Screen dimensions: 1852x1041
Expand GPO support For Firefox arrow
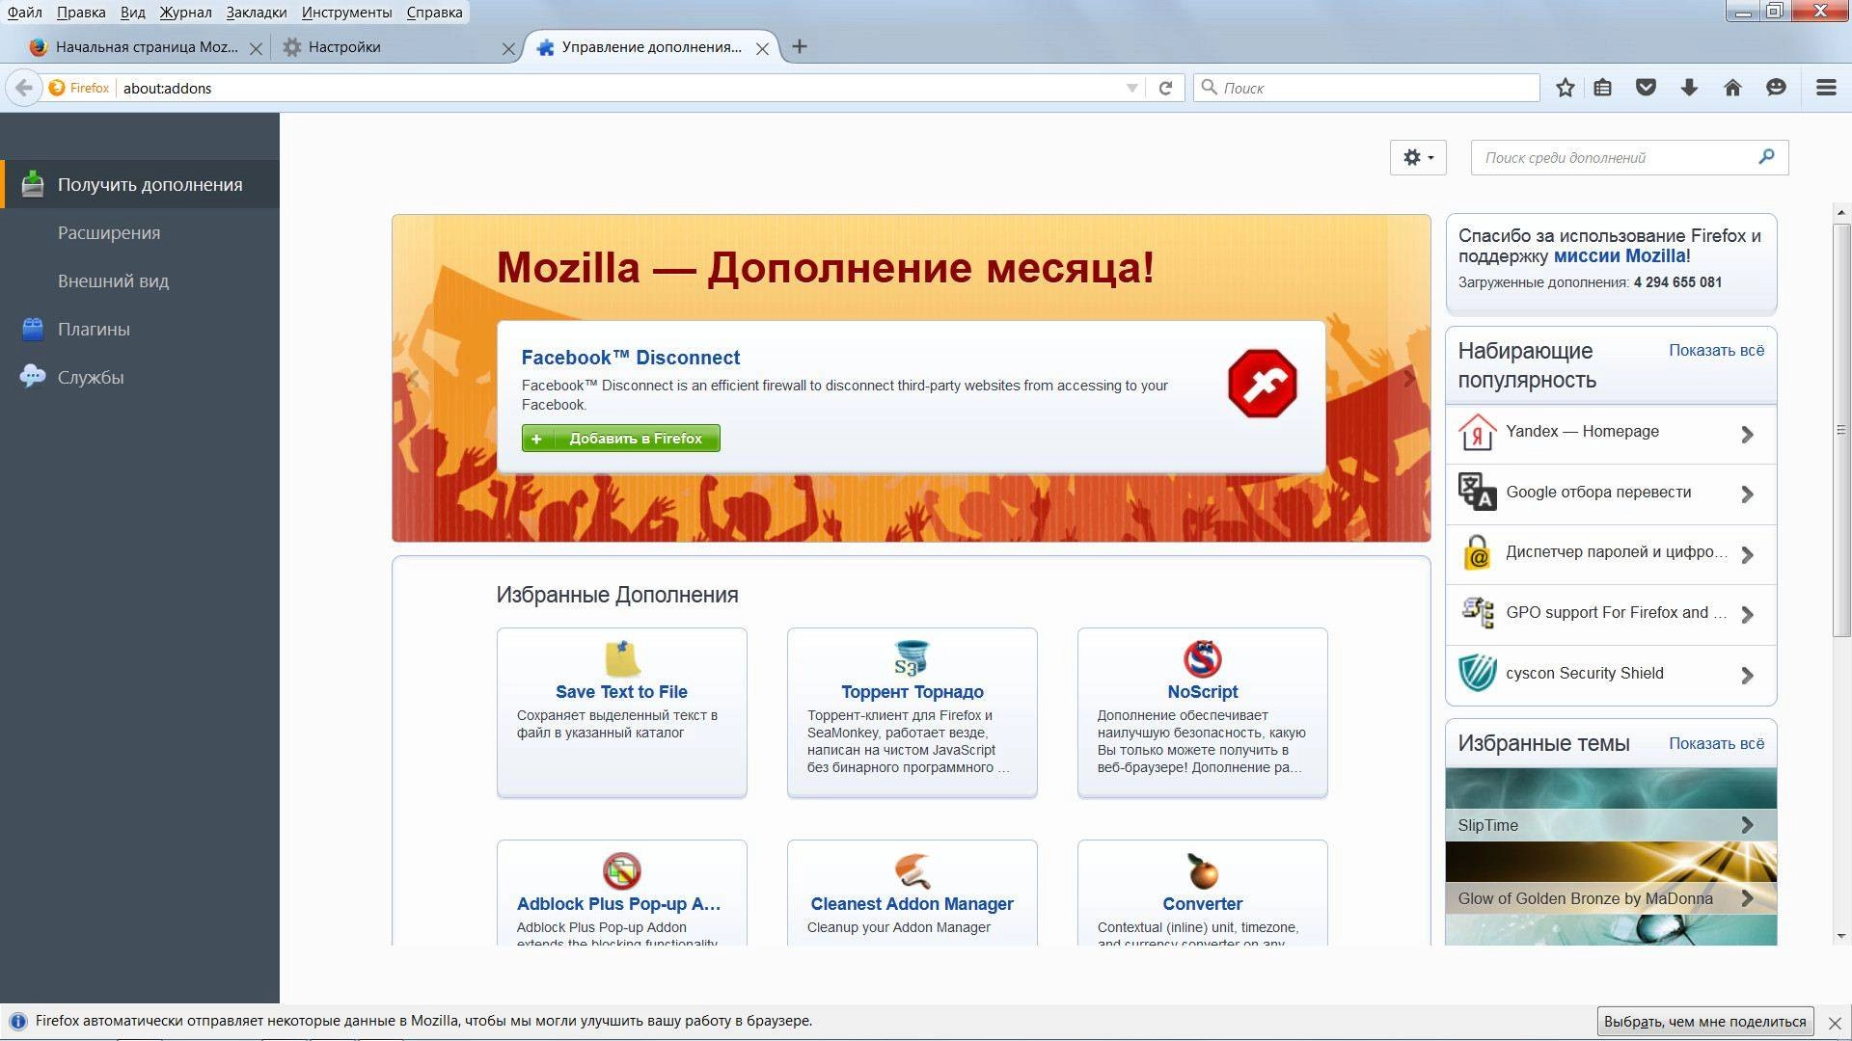[1747, 614]
